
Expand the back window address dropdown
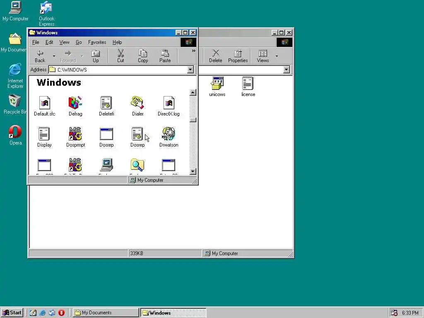click(287, 70)
